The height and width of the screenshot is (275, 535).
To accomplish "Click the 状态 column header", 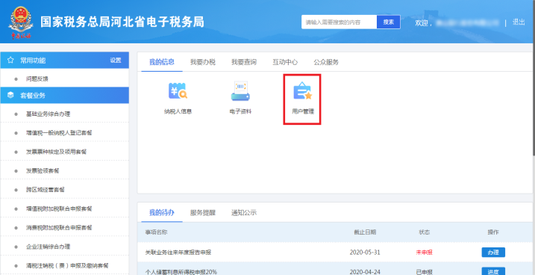I will point(424,232).
